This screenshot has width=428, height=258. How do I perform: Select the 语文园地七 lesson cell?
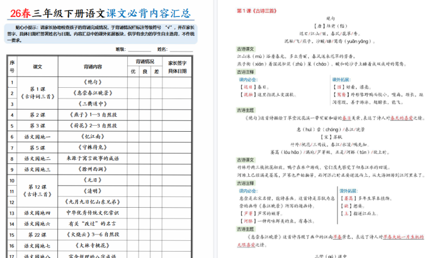(37, 246)
